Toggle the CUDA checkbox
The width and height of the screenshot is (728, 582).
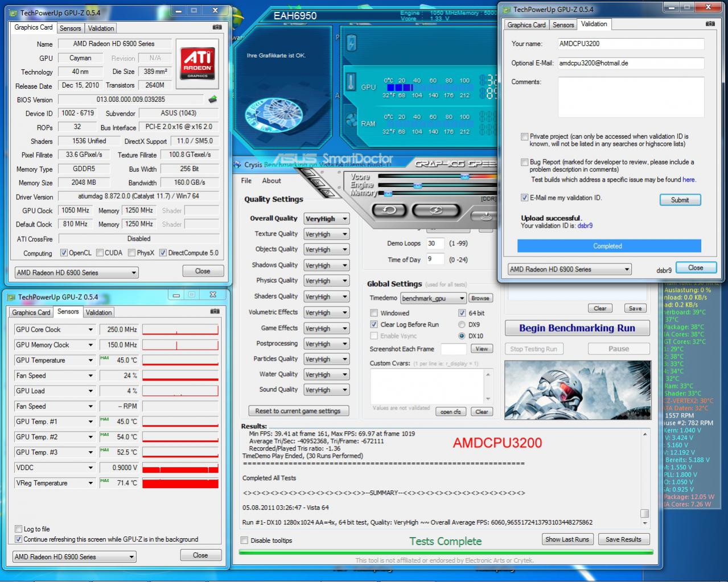100,253
